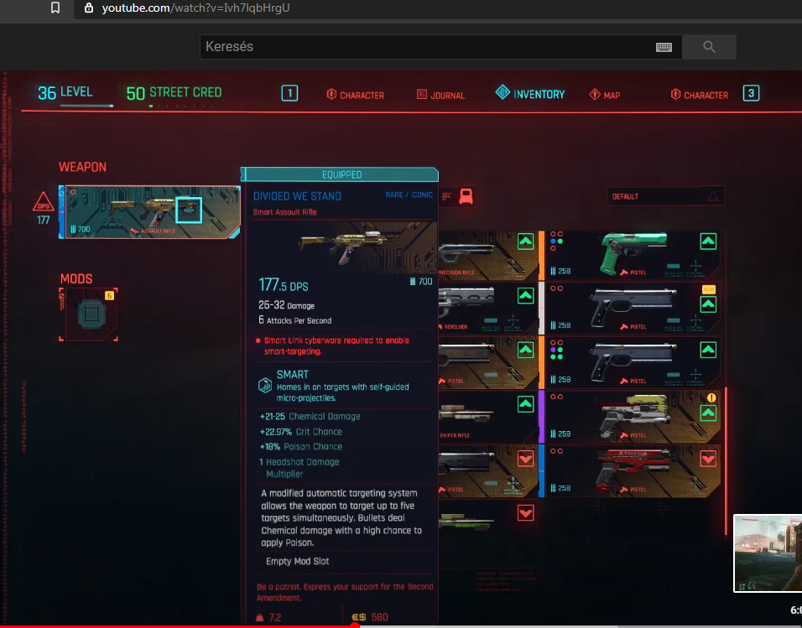Viewport: 802px width, 628px height.
Task: Click the key hint box labeled 1
Action: click(289, 93)
